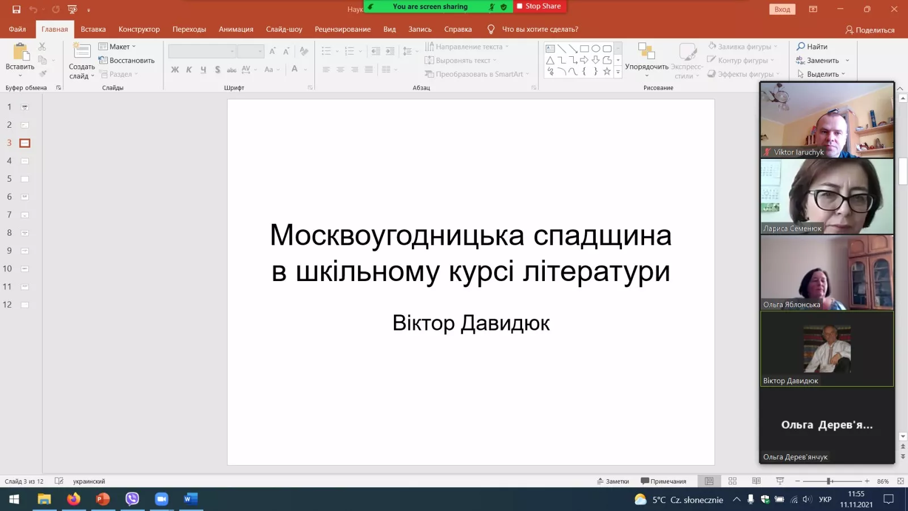Screen dimensions: 908x511
Task: Toggle italic with the К button
Action: click(x=189, y=69)
